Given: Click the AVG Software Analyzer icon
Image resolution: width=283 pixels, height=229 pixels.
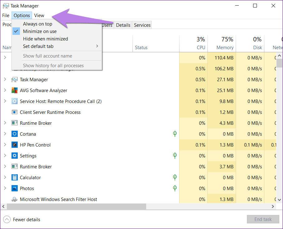Looking at the screenshot, I should pyautogui.click(x=14, y=90).
